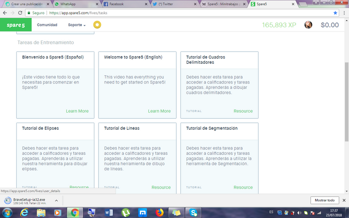This screenshot has width=349, height=218.
Task: Close the Facebook tab
Action: click(x=146, y=4)
